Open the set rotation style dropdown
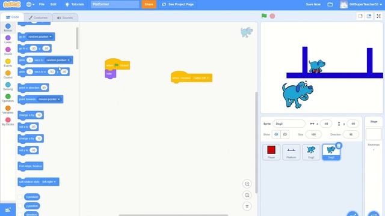The image size is (385, 216). (49, 182)
